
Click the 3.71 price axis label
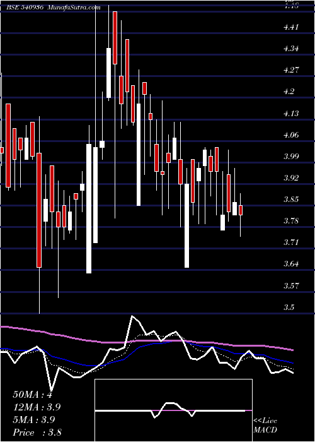(291, 242)
